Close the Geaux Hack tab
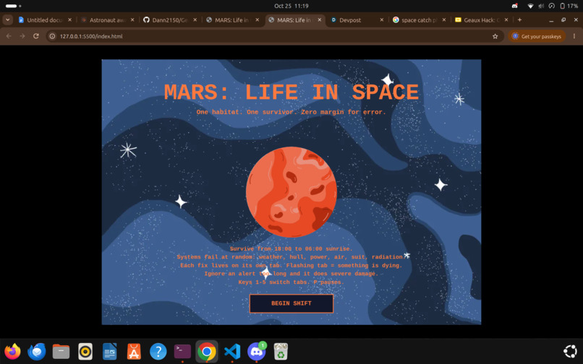The height and width of the screenshot is (364, 583). point(506,20)
